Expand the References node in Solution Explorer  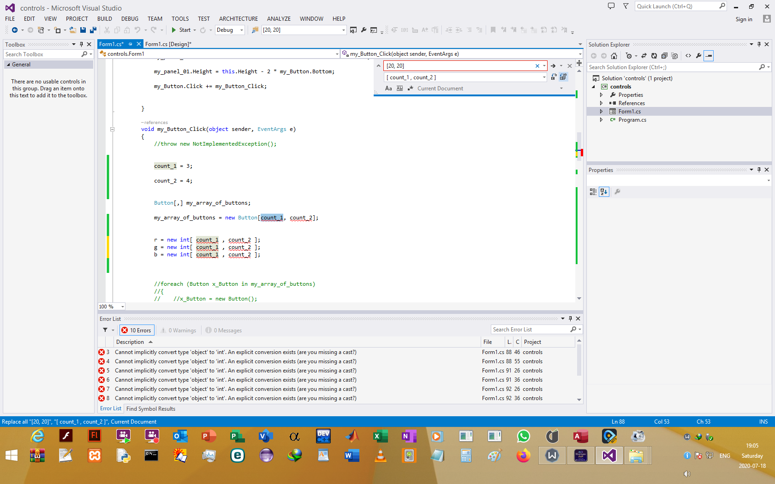click(601, 103)
